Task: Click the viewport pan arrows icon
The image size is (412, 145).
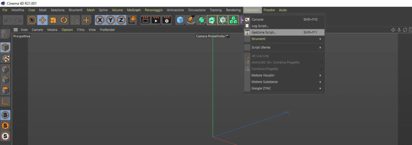Action: pyautogui.click(x=393, y=30)
